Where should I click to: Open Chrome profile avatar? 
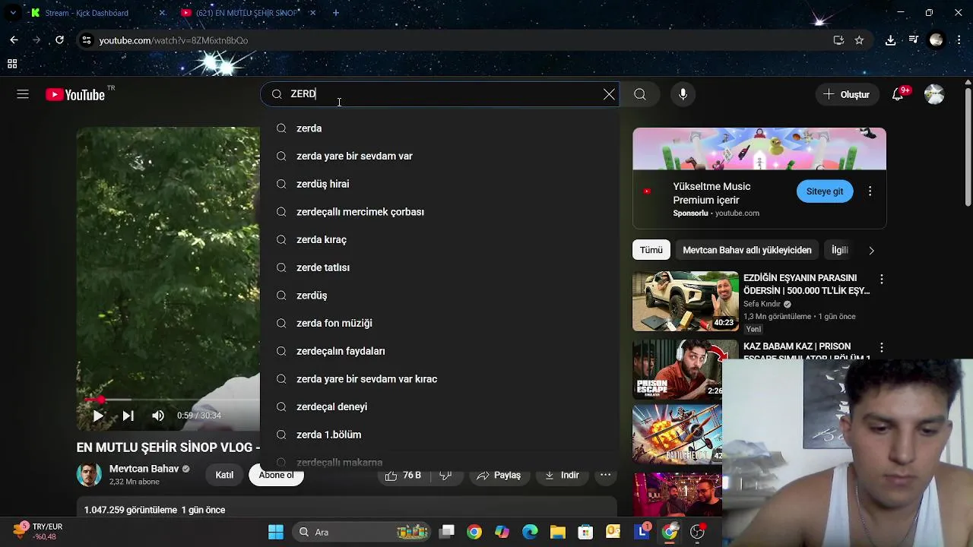point(937,40)
